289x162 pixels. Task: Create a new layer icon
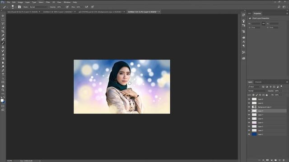(x=280, y=160)
